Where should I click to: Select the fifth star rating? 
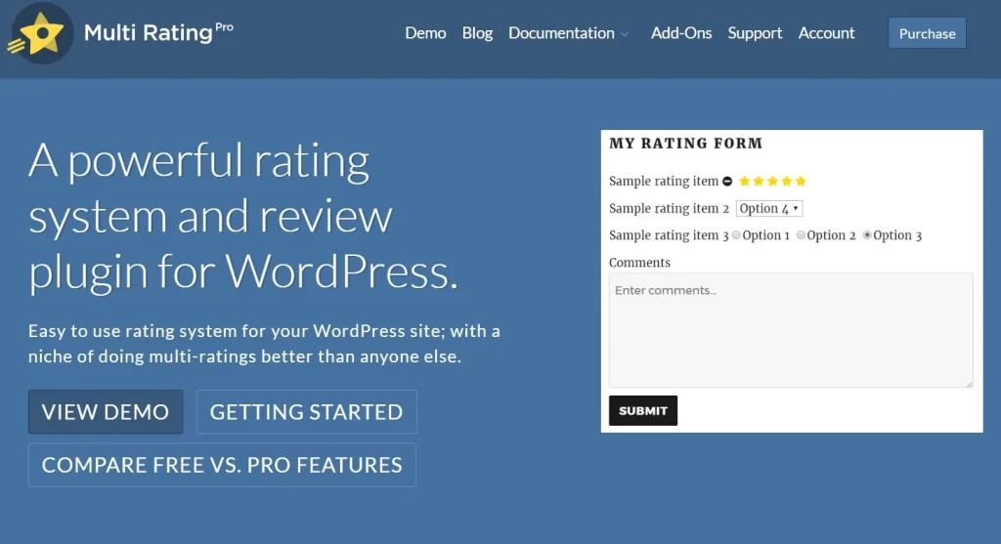coord(801,182)
